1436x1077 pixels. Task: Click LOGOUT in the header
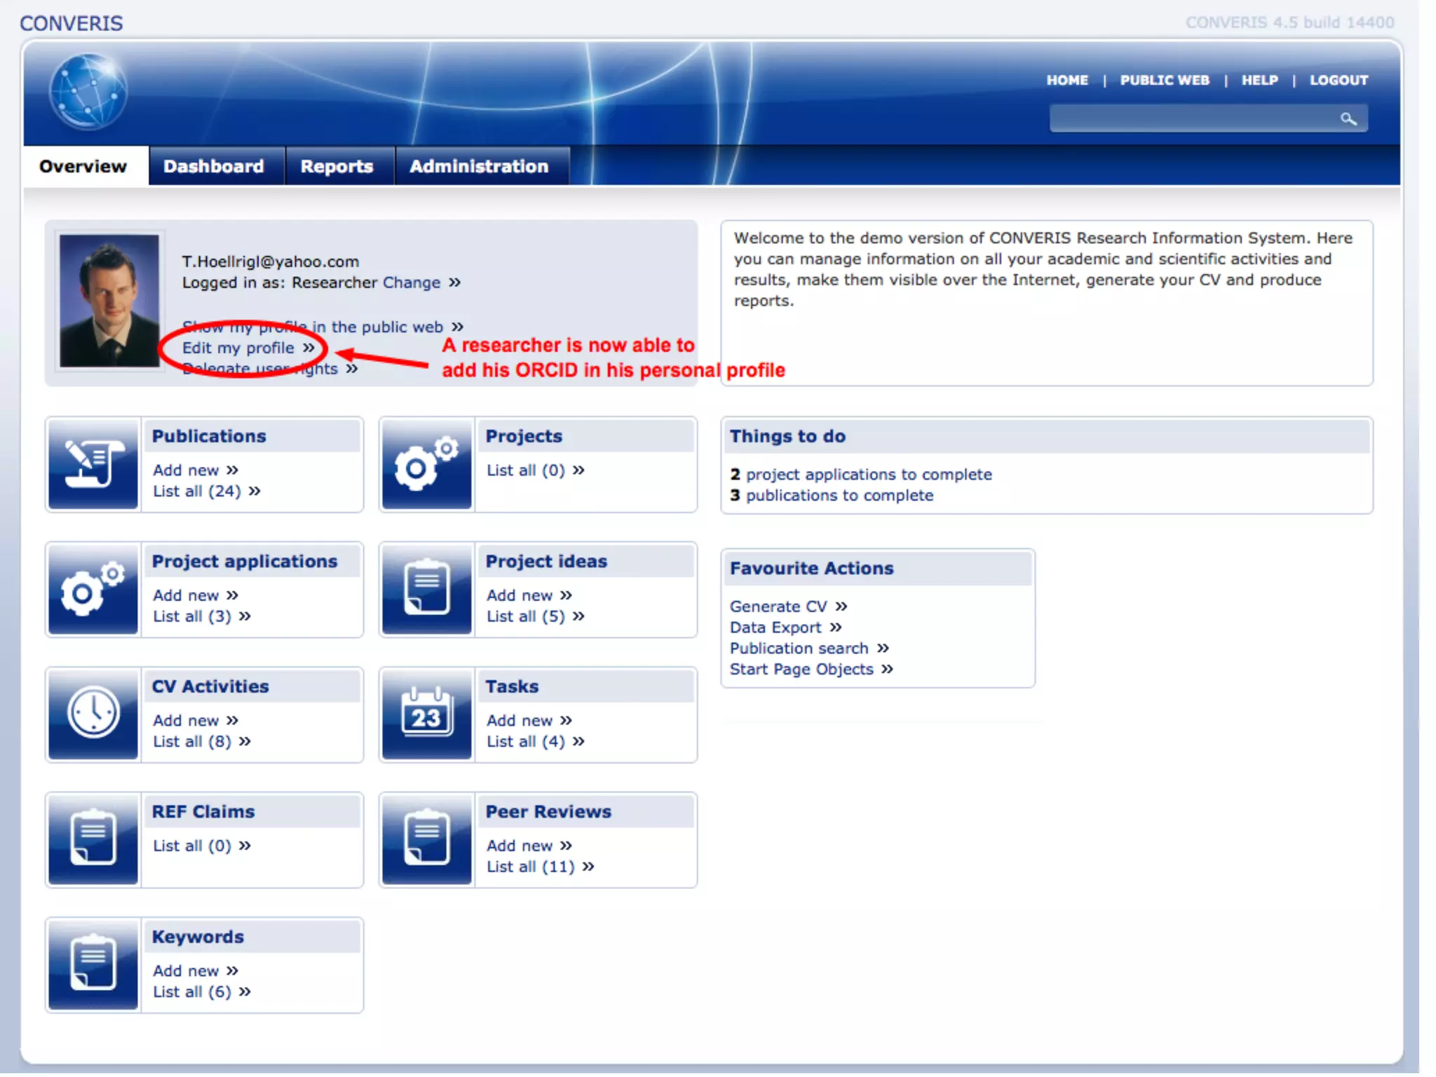tap(1339, 81)
